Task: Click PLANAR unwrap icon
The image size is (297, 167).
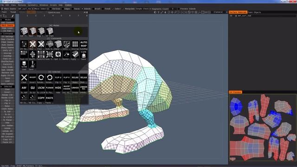Action: coord(50,88)
